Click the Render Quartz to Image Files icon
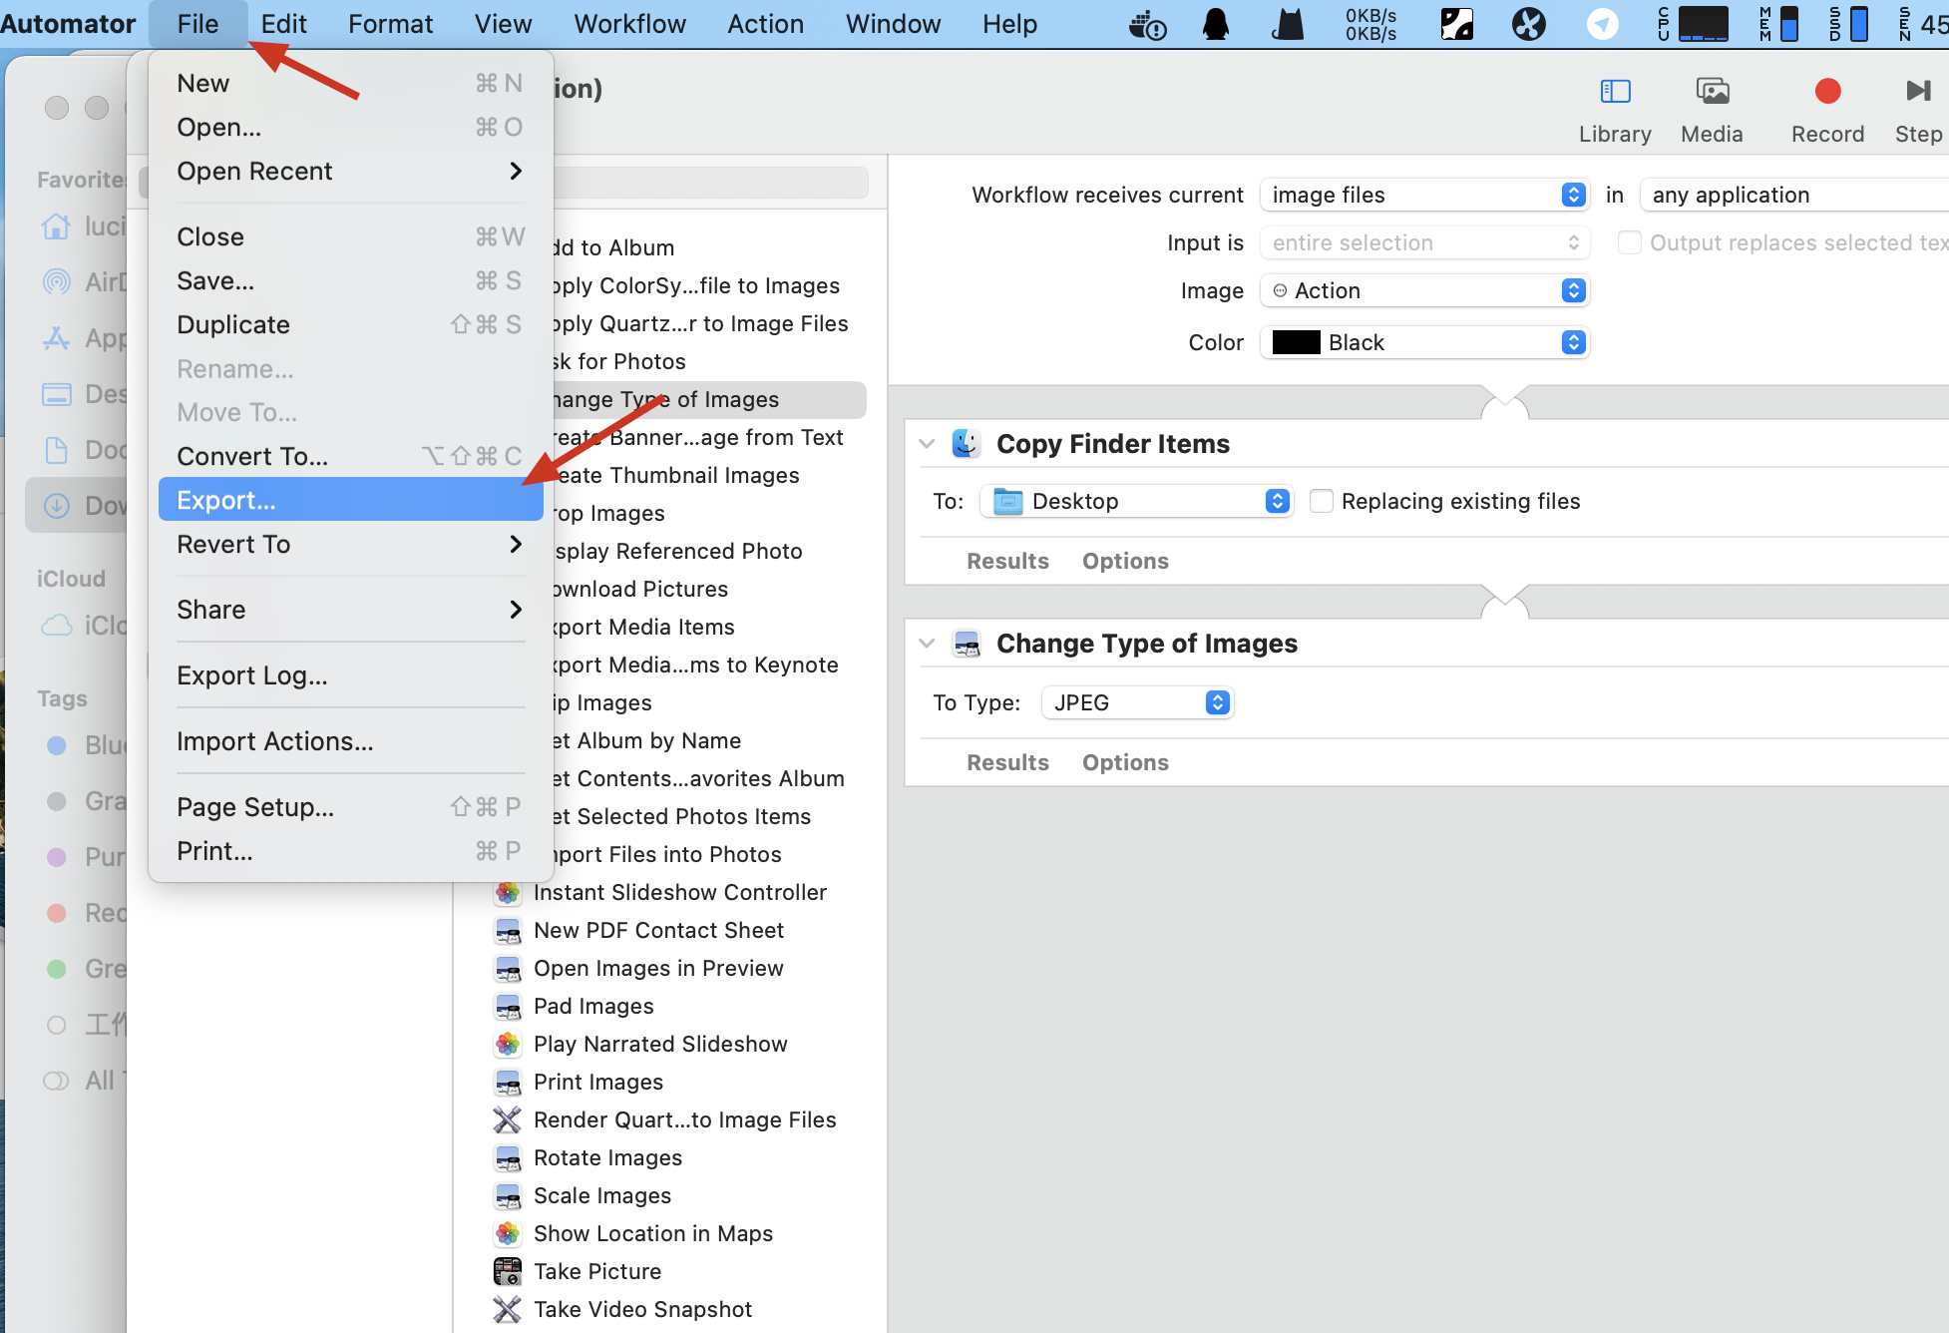Image resolution: width=1949 pixels, height=1333 pixels. pos(508,1119)
